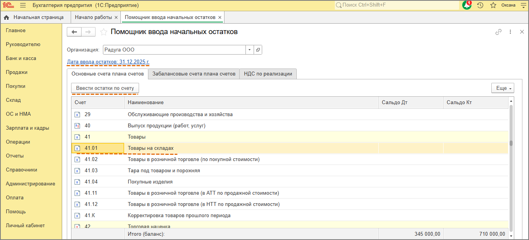529x240 pixels.
Task: Click the notifications bell icon
Action: pyautogui.click(x=467, y=5)
